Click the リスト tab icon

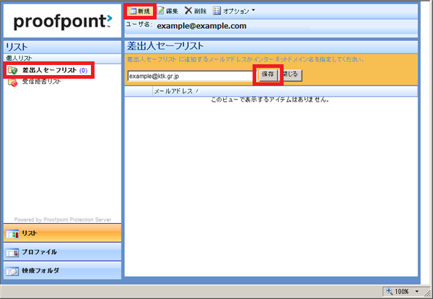pos(12,234)
